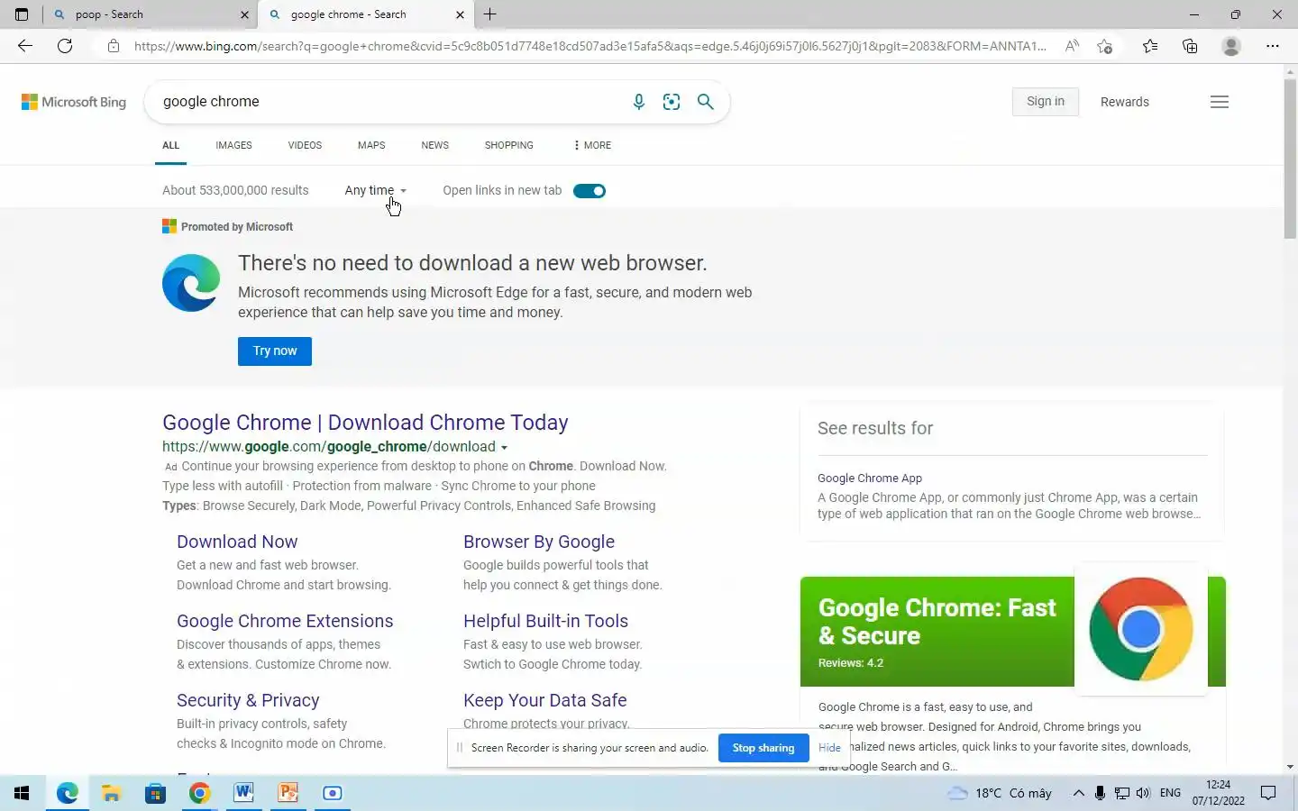Open the notification center icon
Screen dimensions: 1298x811
(1268, 793)
